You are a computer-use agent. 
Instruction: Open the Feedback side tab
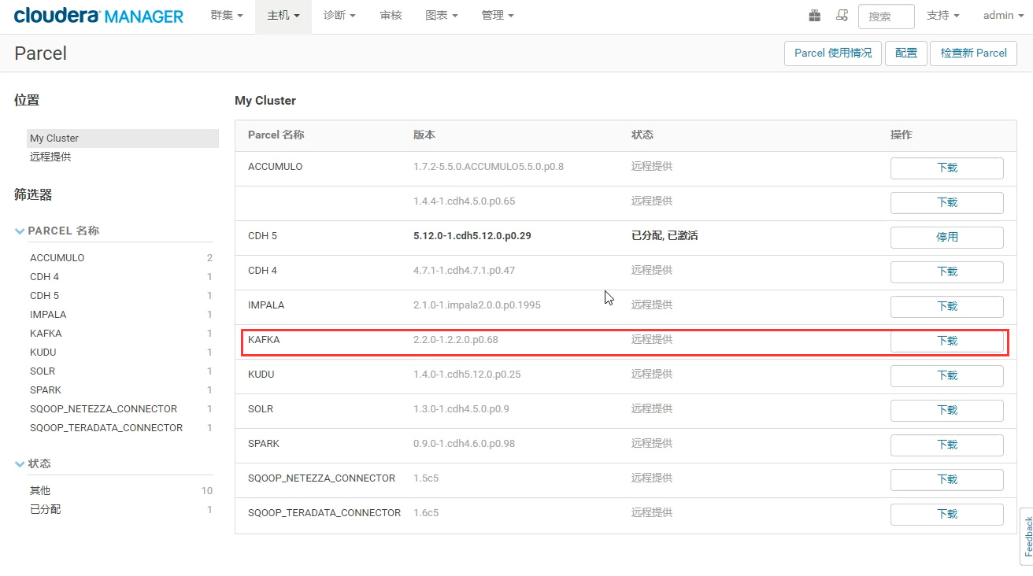click(1027, 536)
